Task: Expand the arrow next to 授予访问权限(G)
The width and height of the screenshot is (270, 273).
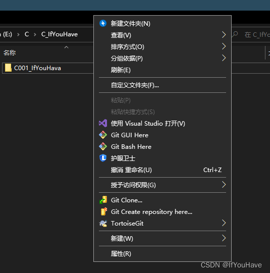Action: tap(224, 184)
